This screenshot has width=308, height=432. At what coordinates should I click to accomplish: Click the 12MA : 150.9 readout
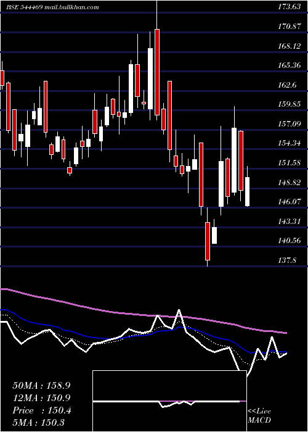pos(41,398)
